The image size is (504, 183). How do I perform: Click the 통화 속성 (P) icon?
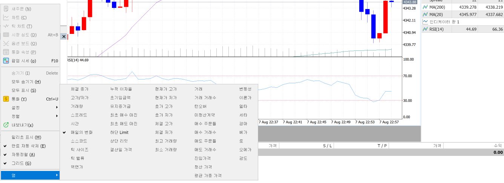tap(6, 52)
